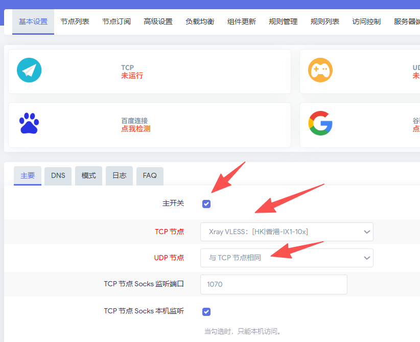Select the 模式 sub-tab
420x342 pixels.
point(88,175)
